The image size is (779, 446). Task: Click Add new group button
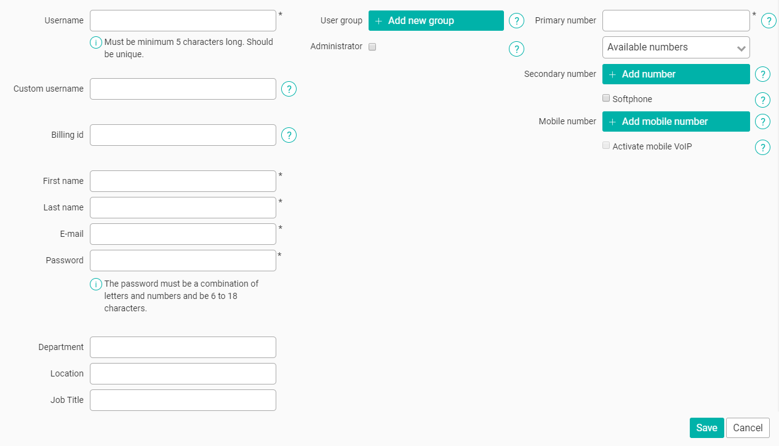tap(436, 21)
